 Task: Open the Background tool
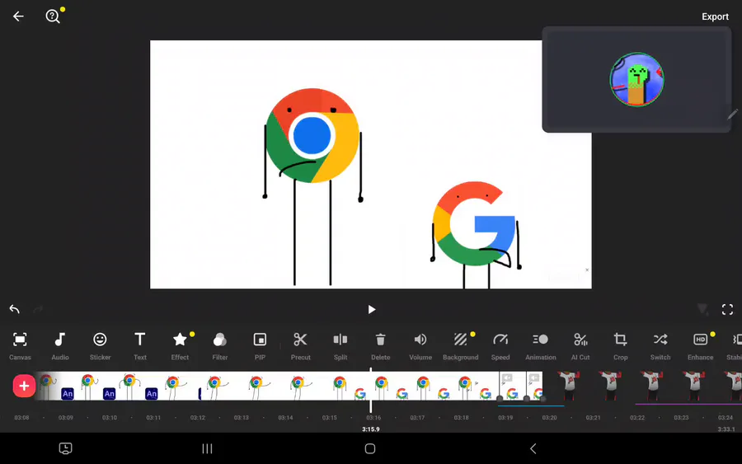(460, 346)
